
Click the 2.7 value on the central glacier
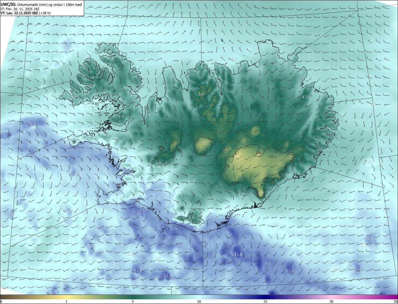tap(205, 143)
